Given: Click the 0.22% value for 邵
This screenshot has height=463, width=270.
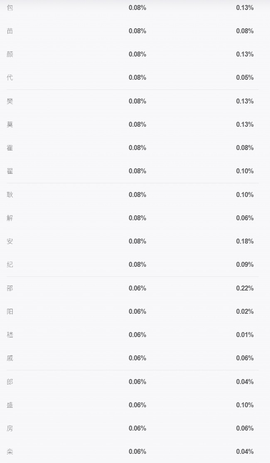Looking at the screenshot, I should 245,288.
